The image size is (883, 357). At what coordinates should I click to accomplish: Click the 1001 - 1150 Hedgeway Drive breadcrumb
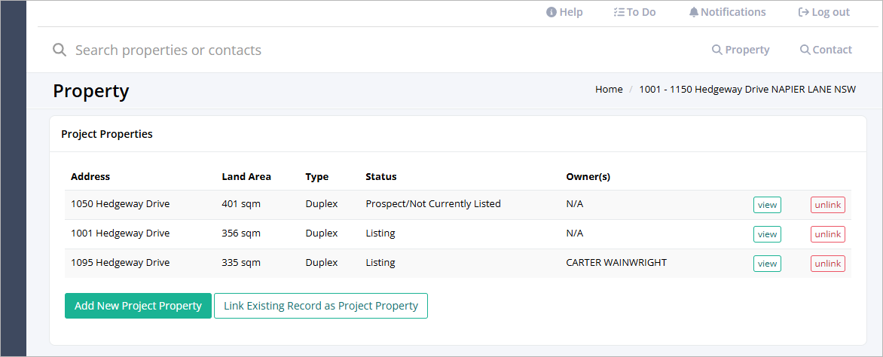[747, 89]
